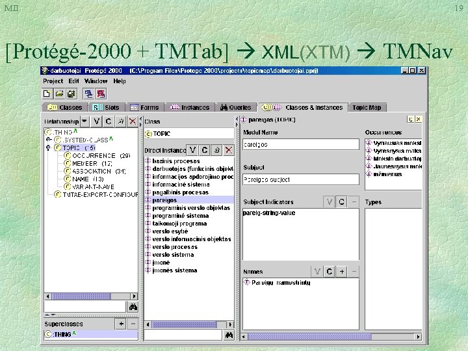The width and height of the screenshot is (468, 351).
Task: Click the red close-all-windows toolbar icon
Action: point(101,94)
